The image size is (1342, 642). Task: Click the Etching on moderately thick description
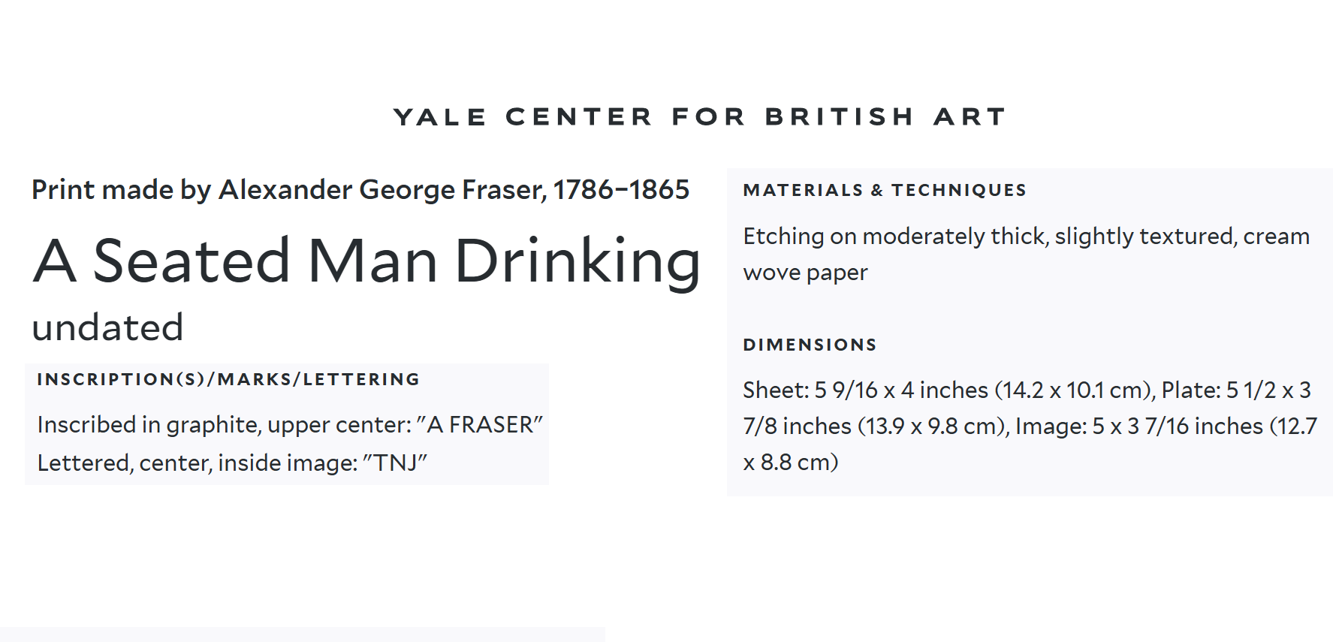[1027, 237]
